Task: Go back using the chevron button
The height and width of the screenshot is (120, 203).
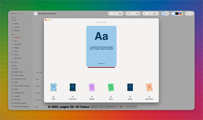Action: pyautogui.click(x=36, y=13)
